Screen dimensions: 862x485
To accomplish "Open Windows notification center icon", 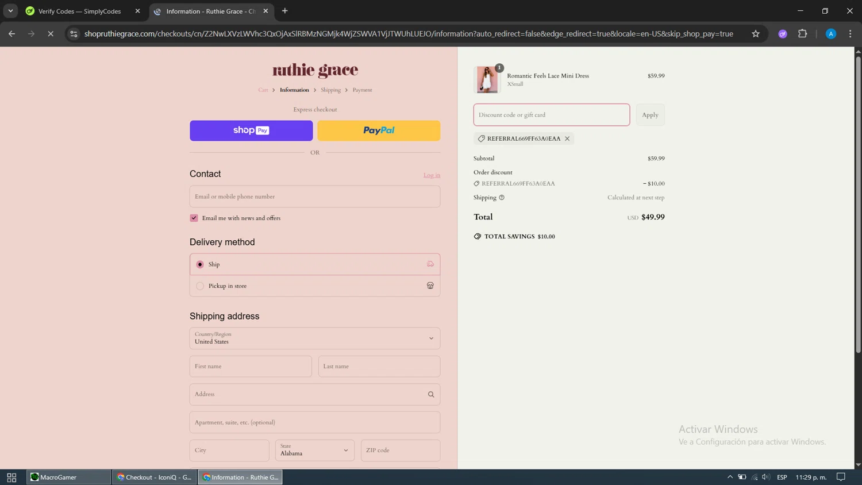I will tap(841, 478).
